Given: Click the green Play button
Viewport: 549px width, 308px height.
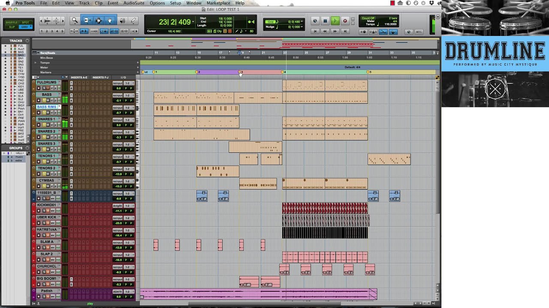Looking at the screenshot, I should click(335, 21).
